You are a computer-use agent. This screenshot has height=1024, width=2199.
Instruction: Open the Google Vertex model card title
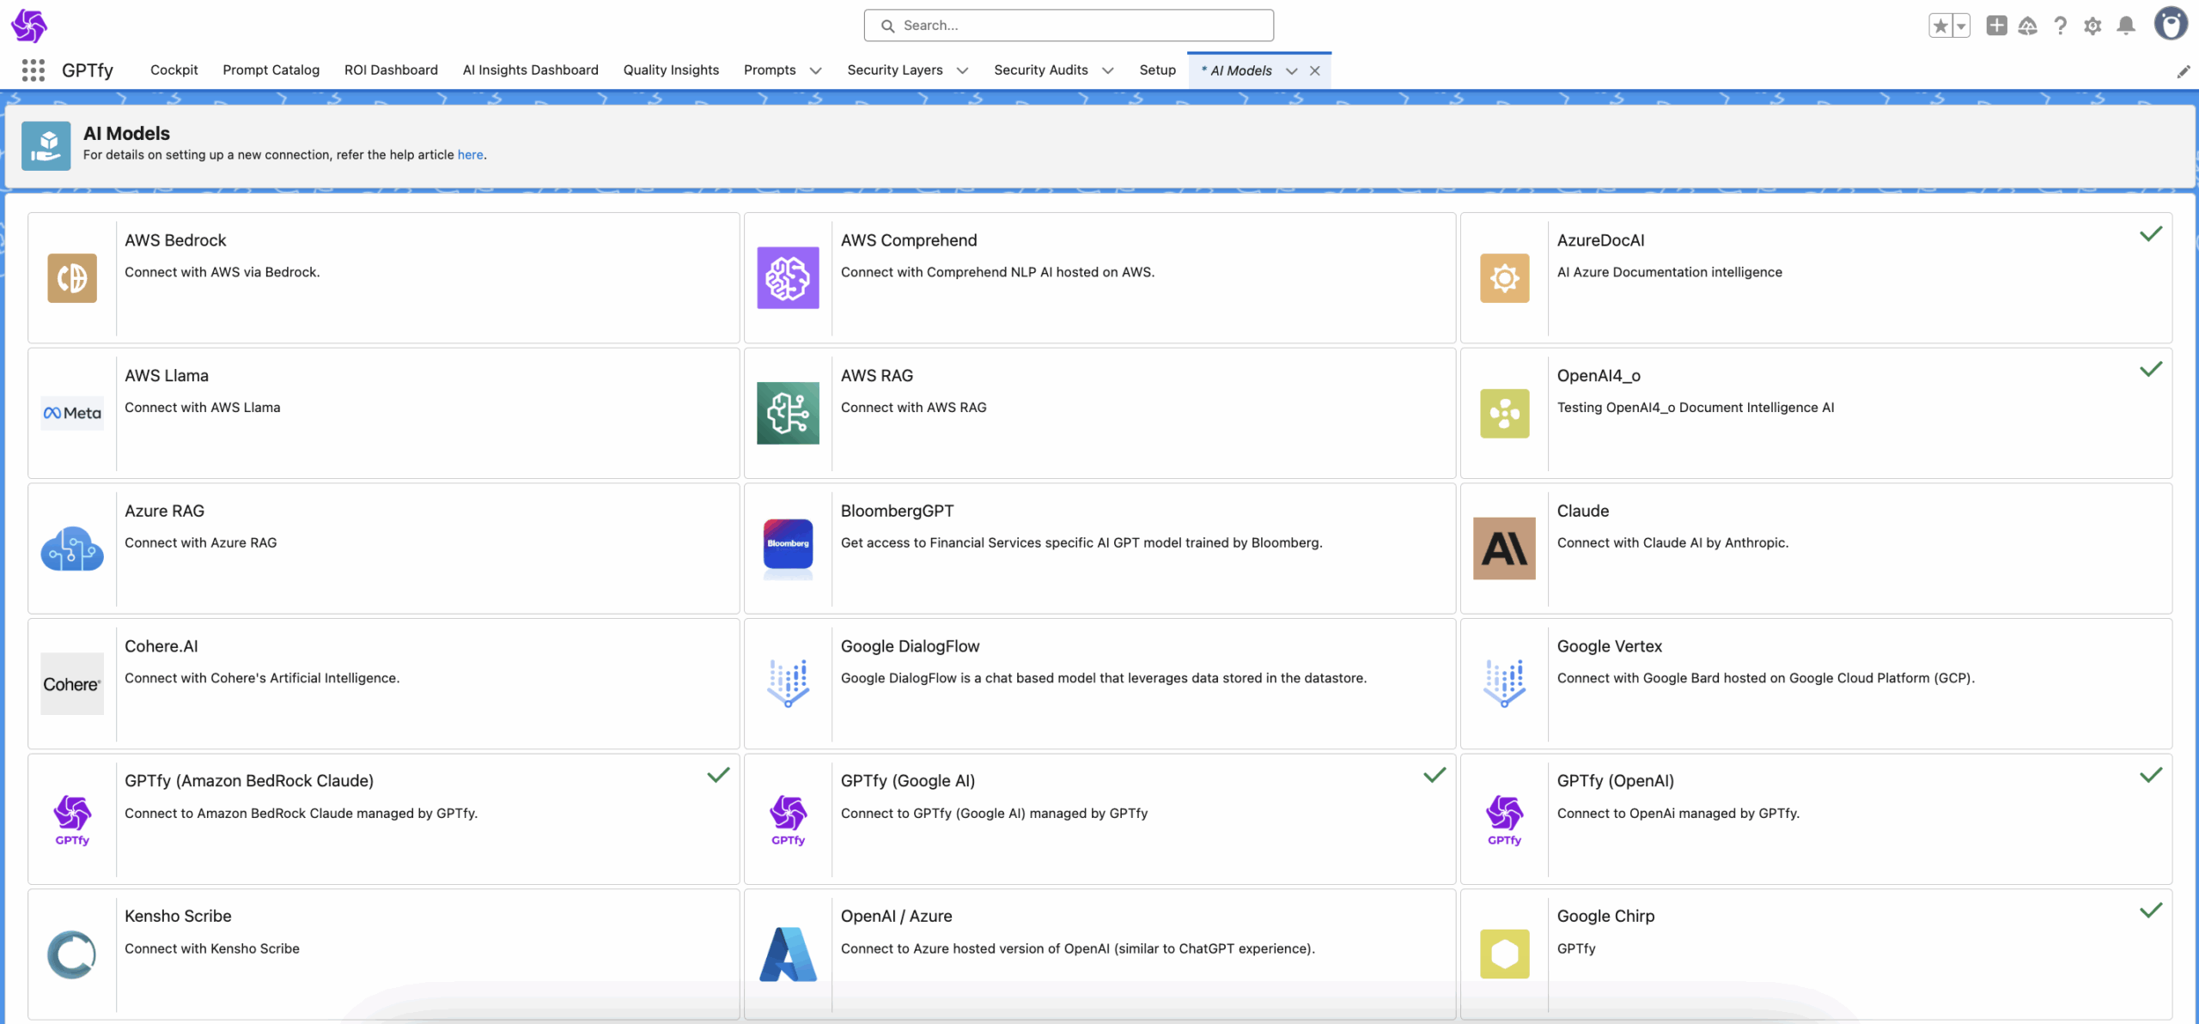click(x=1609, y=645)
